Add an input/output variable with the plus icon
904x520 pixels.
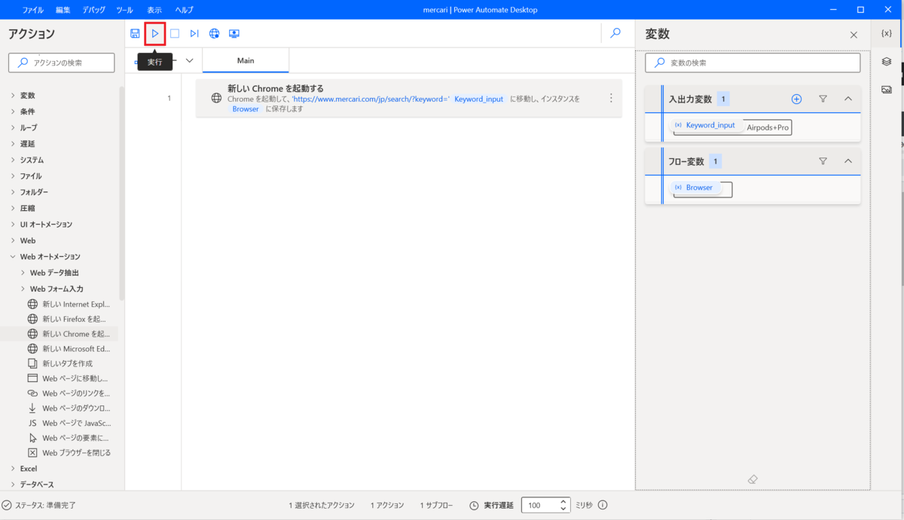(x=796, y=99)
